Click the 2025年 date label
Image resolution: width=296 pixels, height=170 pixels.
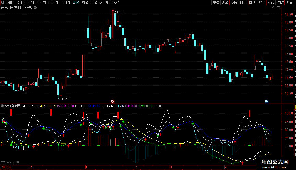pos(6,167)
